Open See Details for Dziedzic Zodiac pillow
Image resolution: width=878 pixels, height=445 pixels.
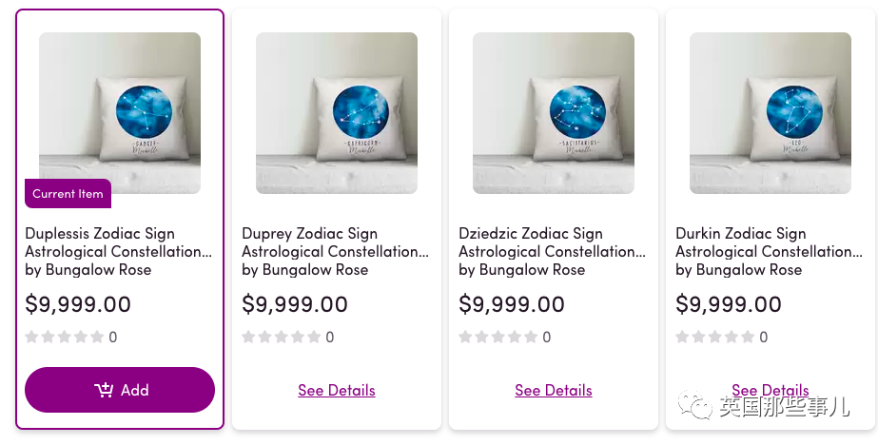tap(554, 390)
